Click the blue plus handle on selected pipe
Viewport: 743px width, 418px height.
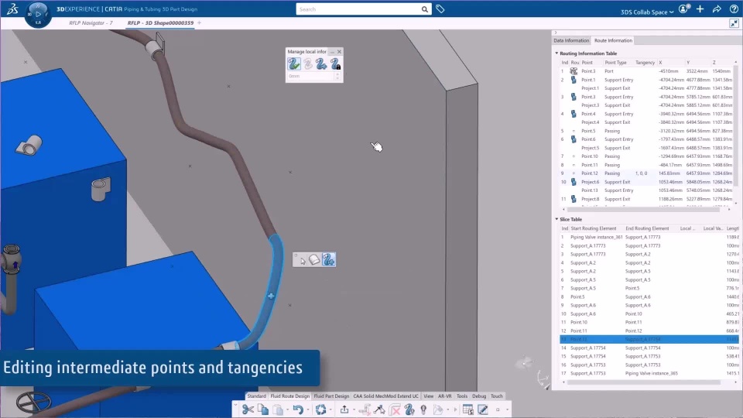pyautogui.click(x=271, y=296)
